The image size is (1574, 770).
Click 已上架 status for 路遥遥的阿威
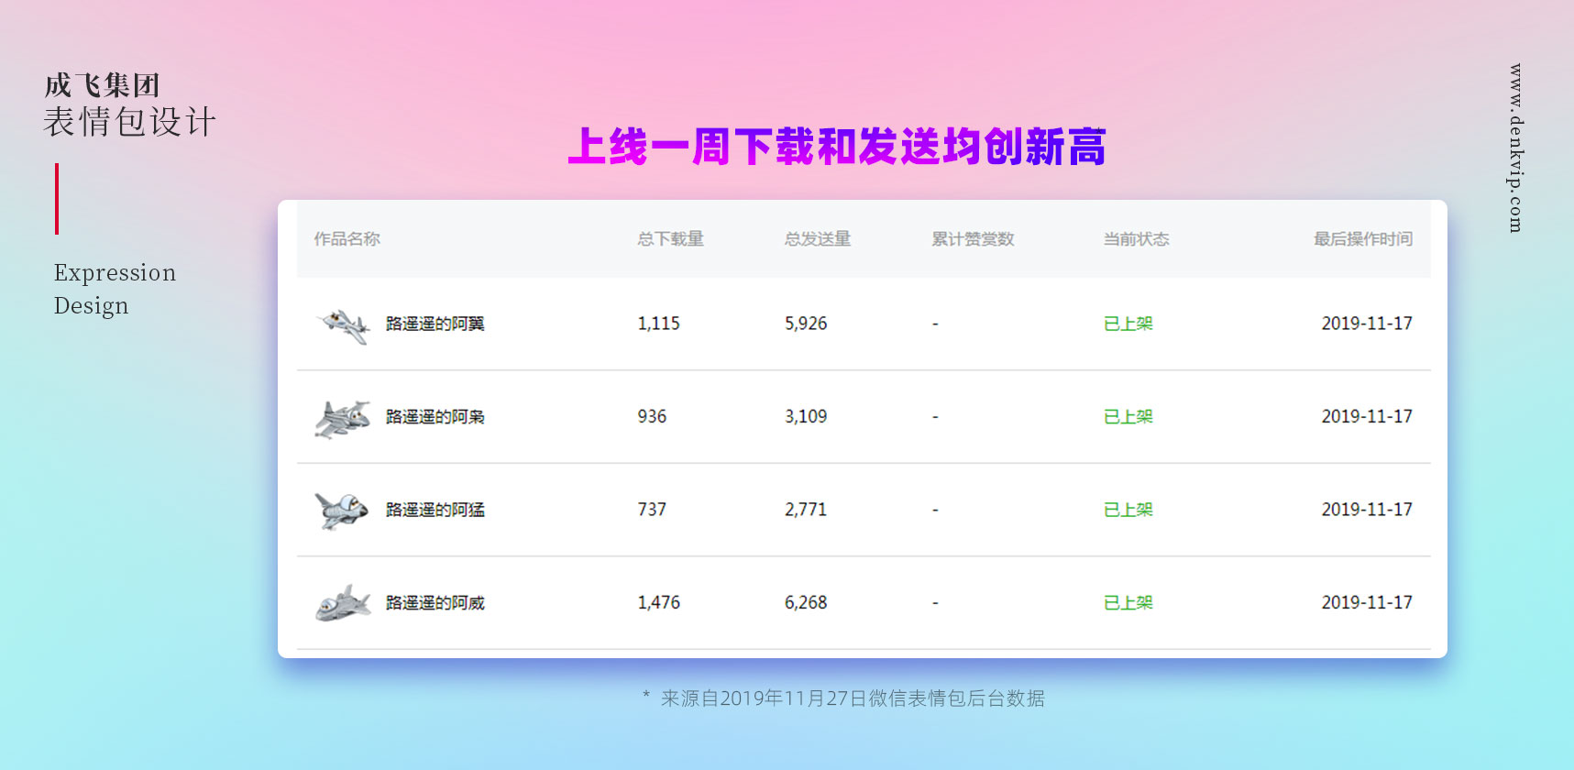1128,603
